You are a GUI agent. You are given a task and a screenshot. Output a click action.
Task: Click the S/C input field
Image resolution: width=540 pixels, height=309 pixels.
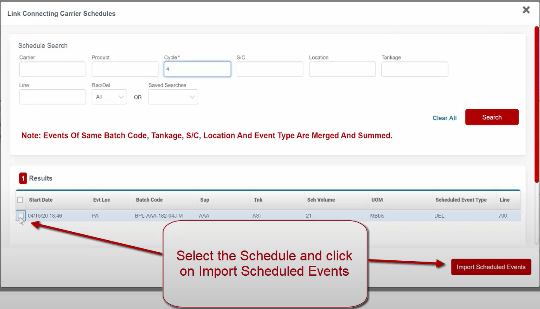[270, 69]
